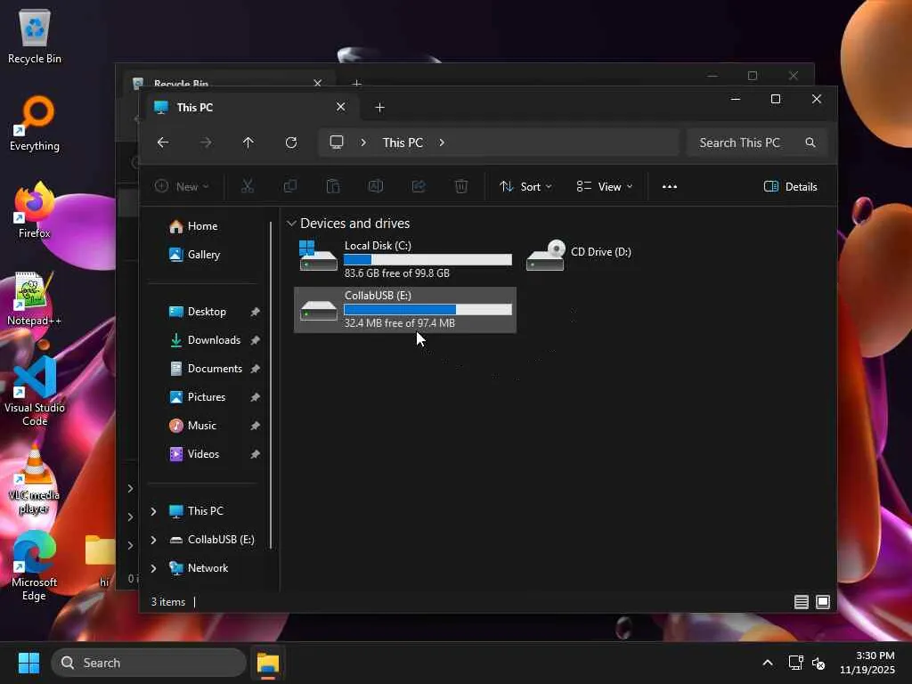
Task: Click the taskbar Search box
Action: pyautogui.click(x=149, y=663)
